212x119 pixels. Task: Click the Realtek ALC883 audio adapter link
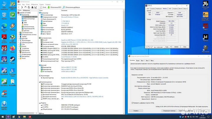point(85,78)
